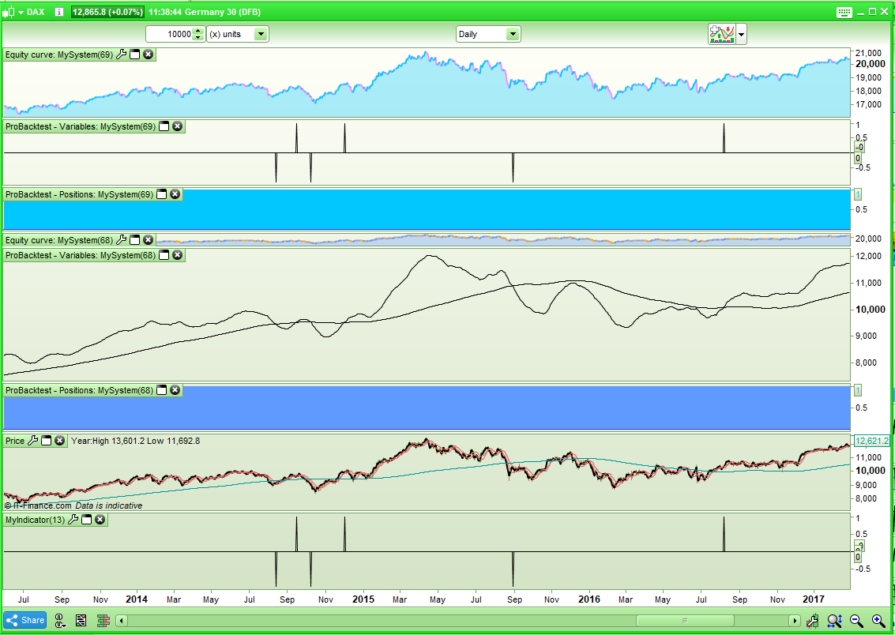Maximize ProBacktest Variables MySystem(68) panel
Screen dimensions: 895x635
coord(164,255)
